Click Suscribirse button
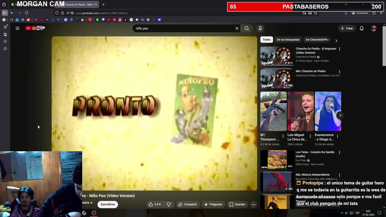 108,204
